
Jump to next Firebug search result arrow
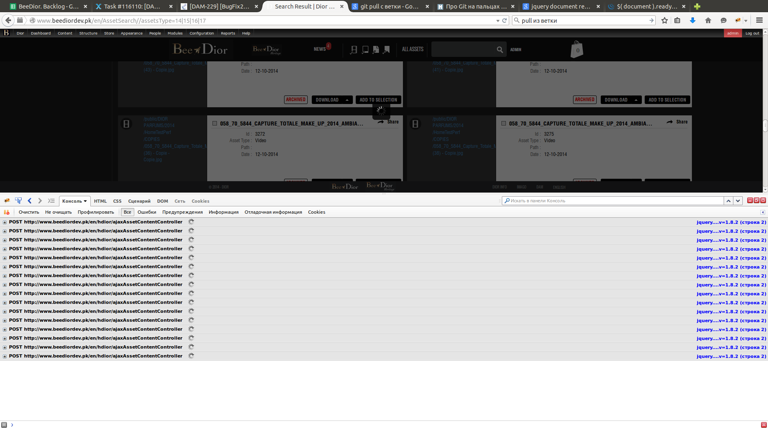pos(738,201)
